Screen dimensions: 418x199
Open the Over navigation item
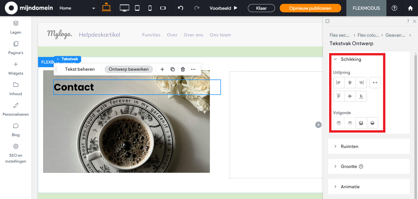coord(172,35)
